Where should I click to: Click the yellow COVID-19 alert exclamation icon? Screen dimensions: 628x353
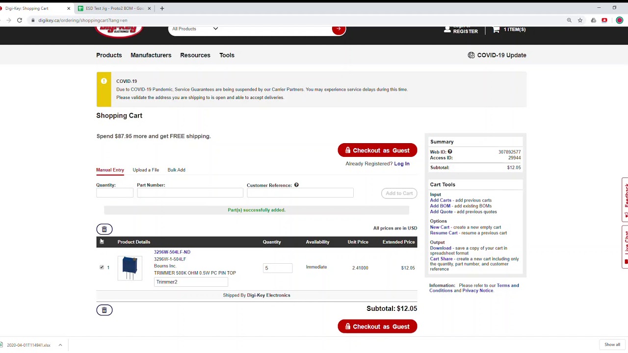tap(104, 81)
